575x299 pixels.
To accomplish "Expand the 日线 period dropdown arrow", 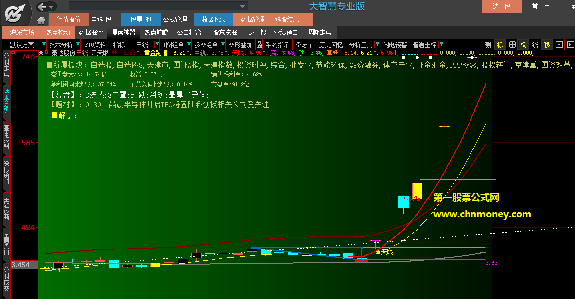I will pyautogui.click(x=157, y=45).
